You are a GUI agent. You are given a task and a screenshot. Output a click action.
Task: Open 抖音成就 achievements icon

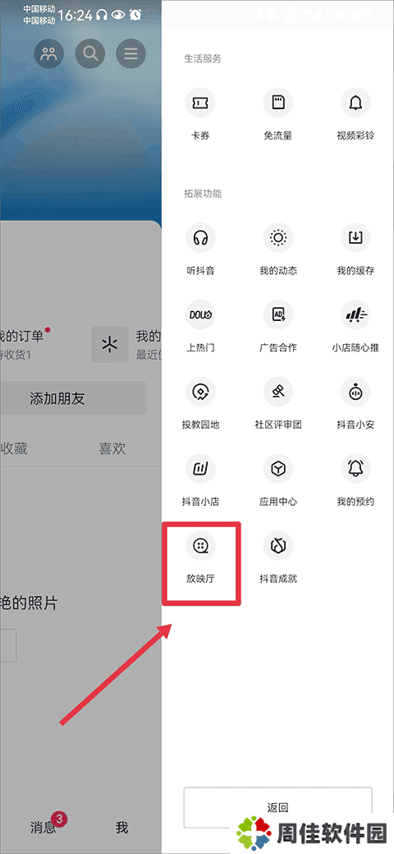click(278, 546)
